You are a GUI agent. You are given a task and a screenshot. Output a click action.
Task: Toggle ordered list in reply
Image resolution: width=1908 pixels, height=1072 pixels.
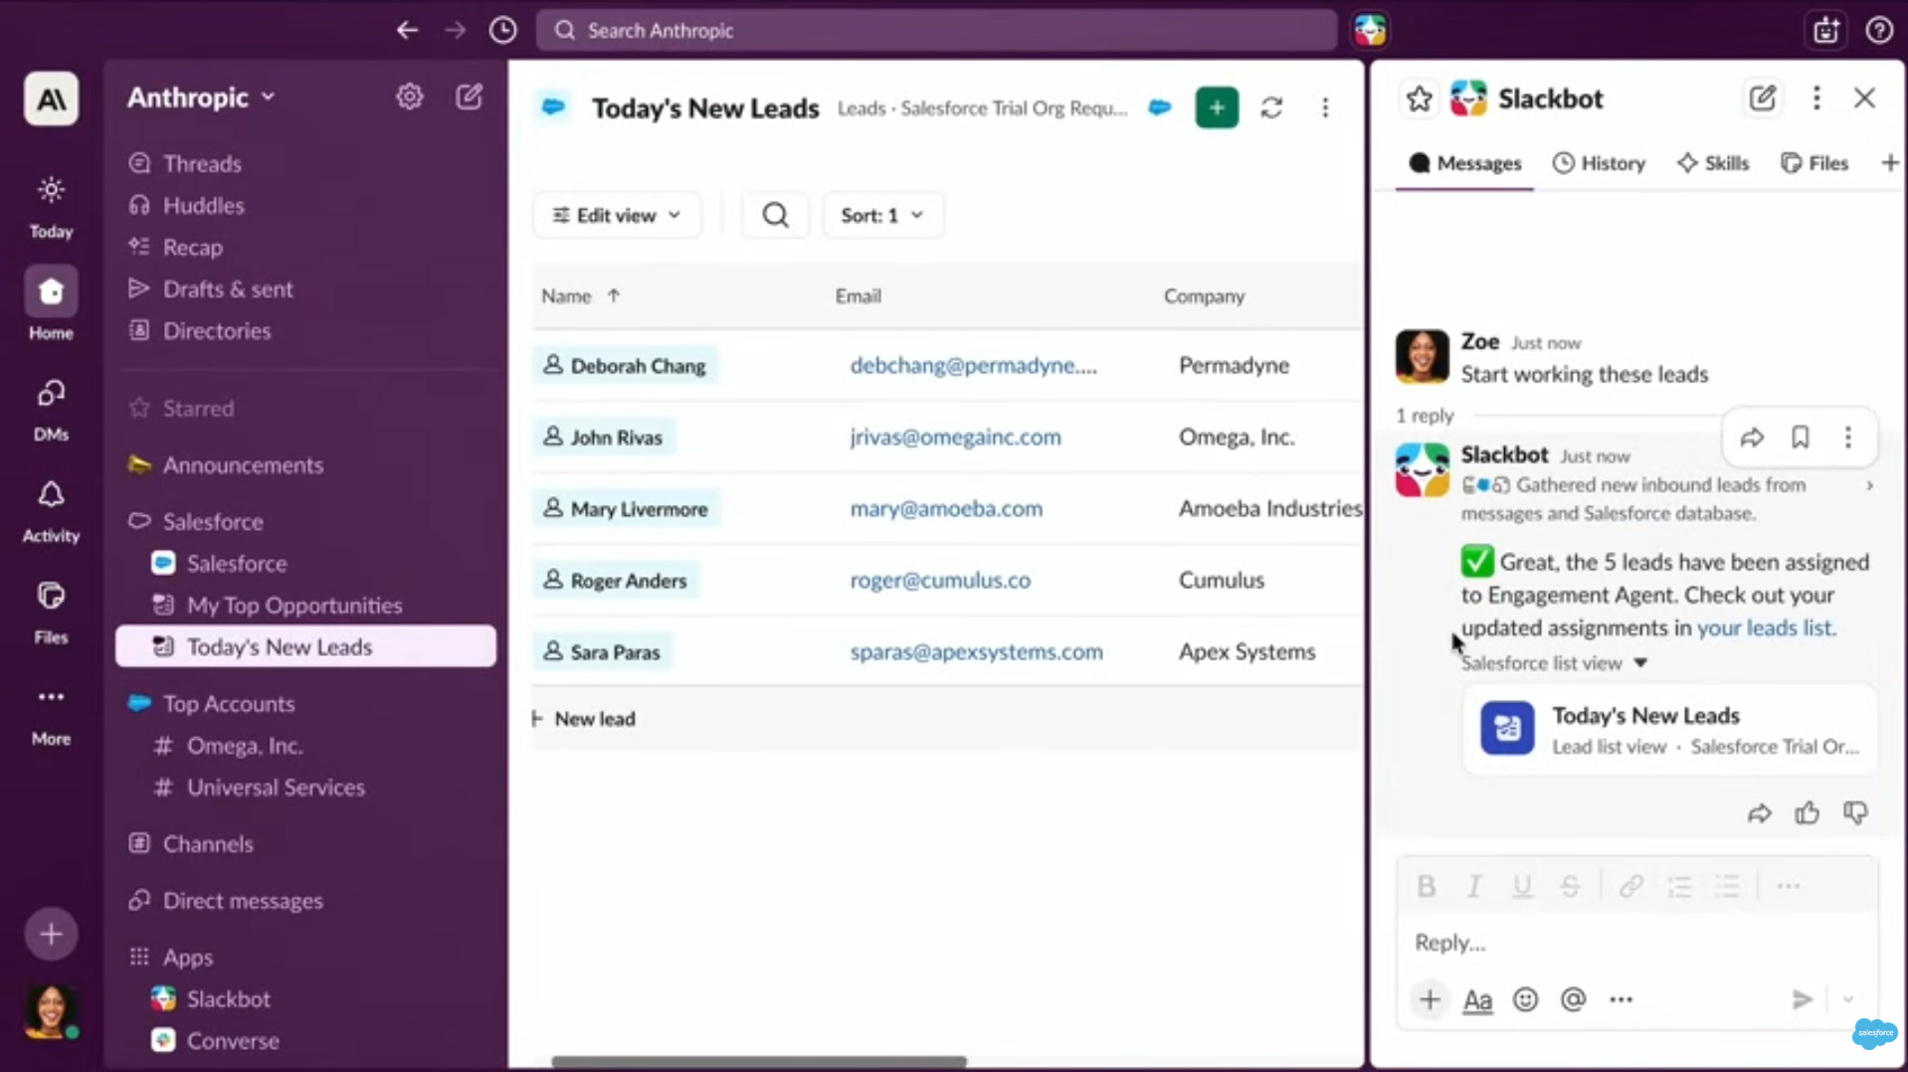tap(1679, 886)
